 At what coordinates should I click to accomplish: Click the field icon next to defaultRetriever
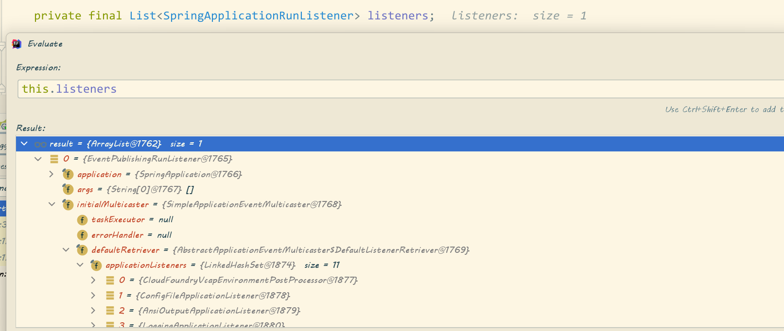pos(82,250)
